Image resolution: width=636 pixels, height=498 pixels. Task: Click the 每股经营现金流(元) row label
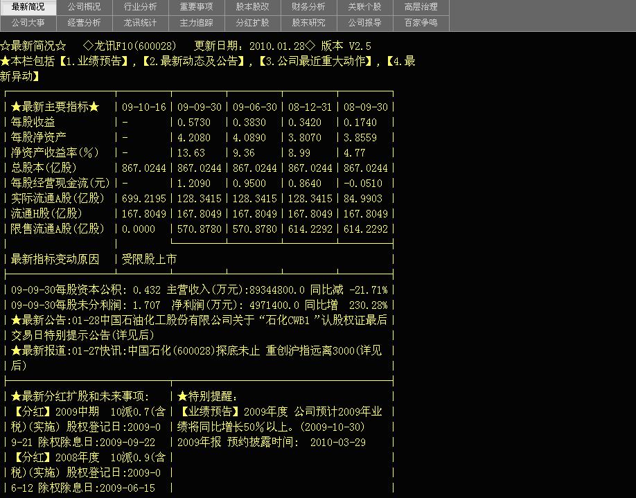pyautogui.click(x=60, y=184)
